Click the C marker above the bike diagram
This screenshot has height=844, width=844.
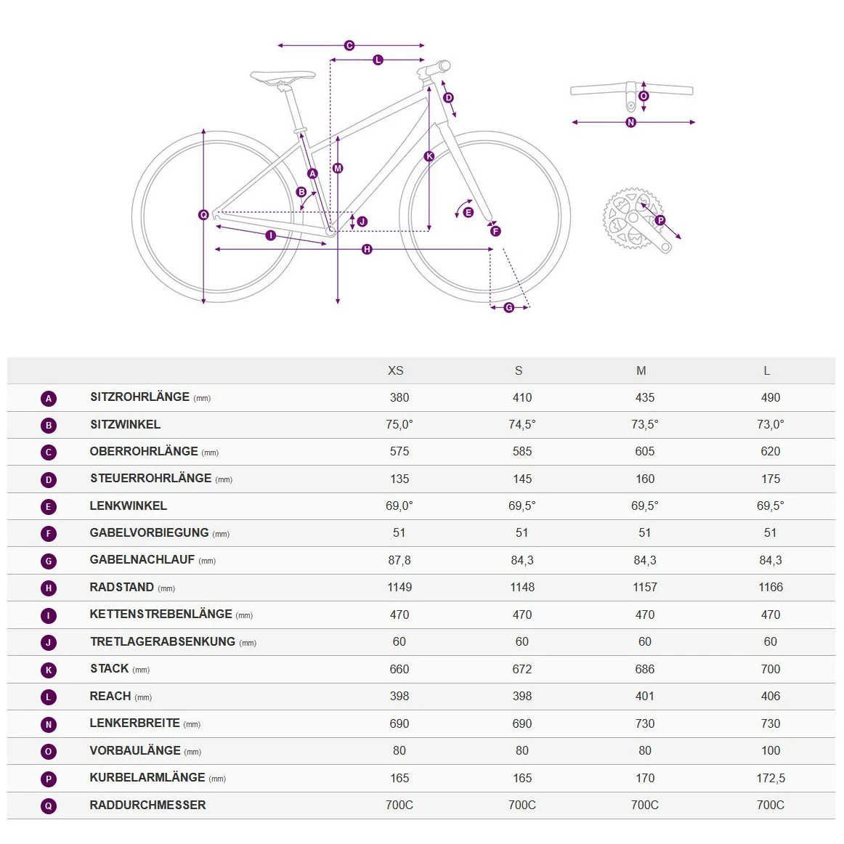click(x=349, y=46)
